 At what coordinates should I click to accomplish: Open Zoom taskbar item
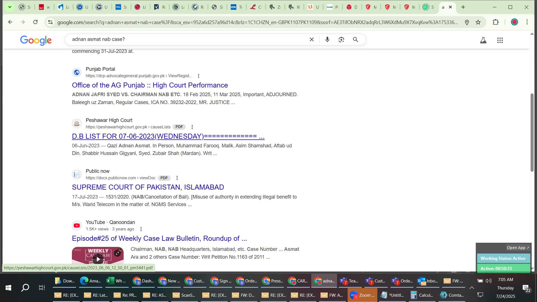click(362, 295)
